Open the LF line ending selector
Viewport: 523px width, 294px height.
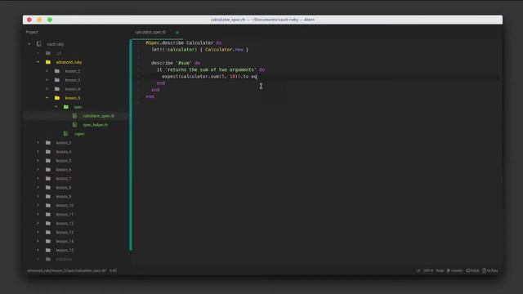(418, 270)
